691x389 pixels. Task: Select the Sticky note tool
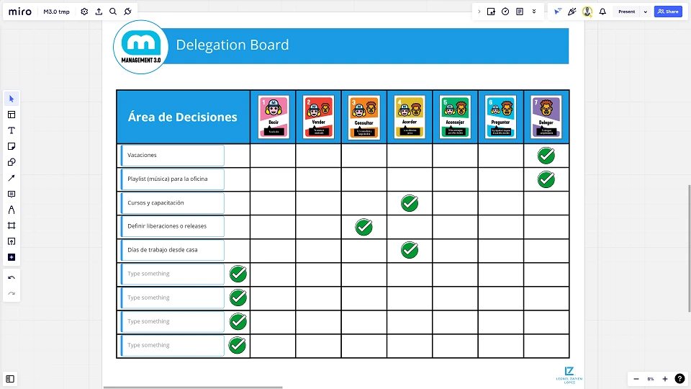tap(12, 146)
